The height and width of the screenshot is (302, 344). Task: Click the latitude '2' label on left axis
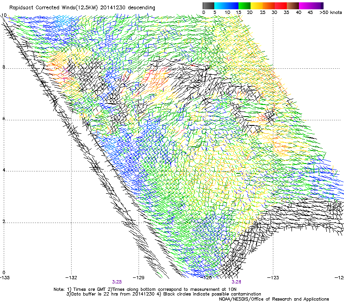(x=4, y=222)
